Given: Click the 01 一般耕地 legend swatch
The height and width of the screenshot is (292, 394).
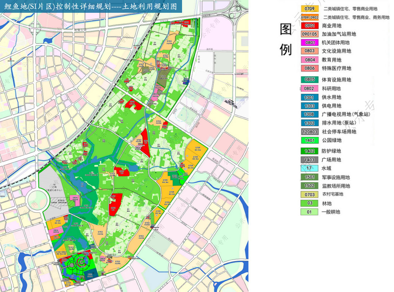Looking at the screenshot, I should 309,212.
